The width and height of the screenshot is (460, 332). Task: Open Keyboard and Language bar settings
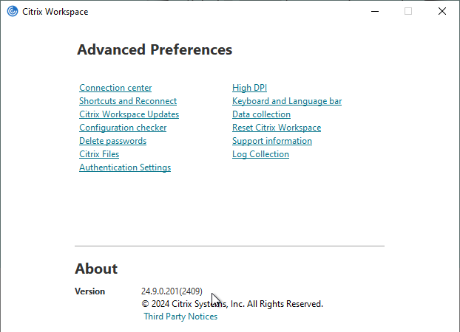287,101
